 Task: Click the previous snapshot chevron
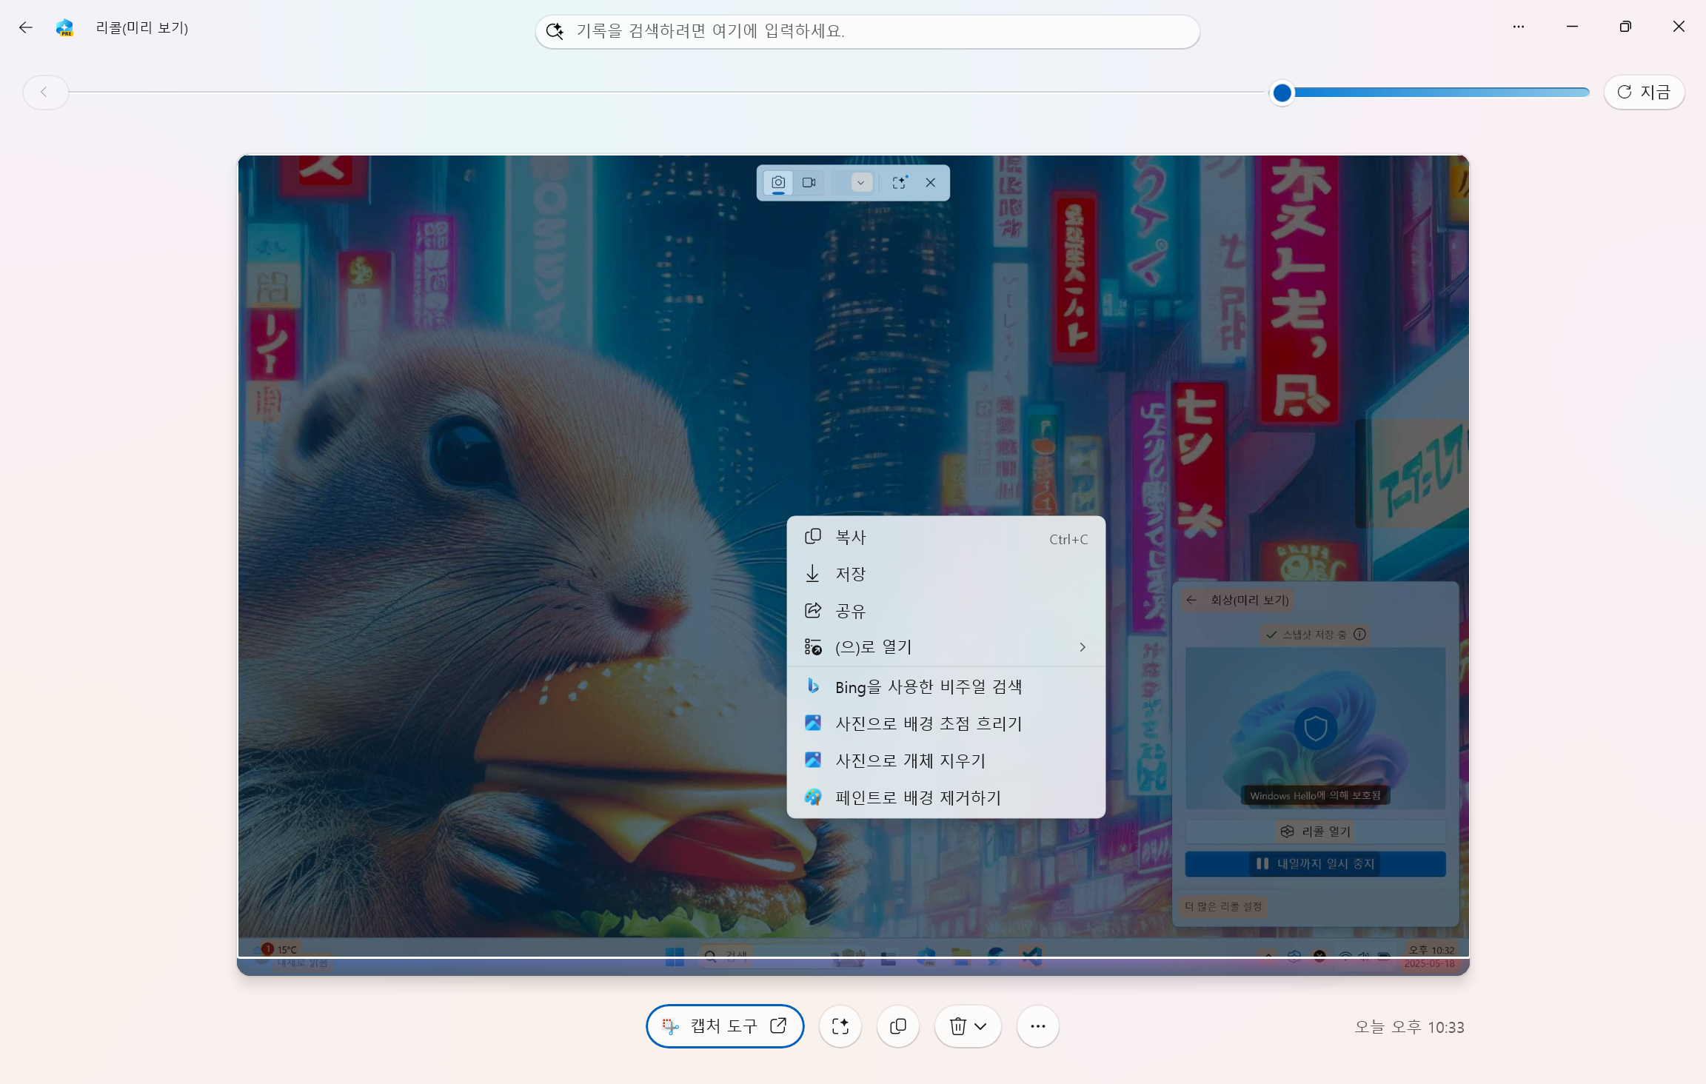click(x=44, y=92)
